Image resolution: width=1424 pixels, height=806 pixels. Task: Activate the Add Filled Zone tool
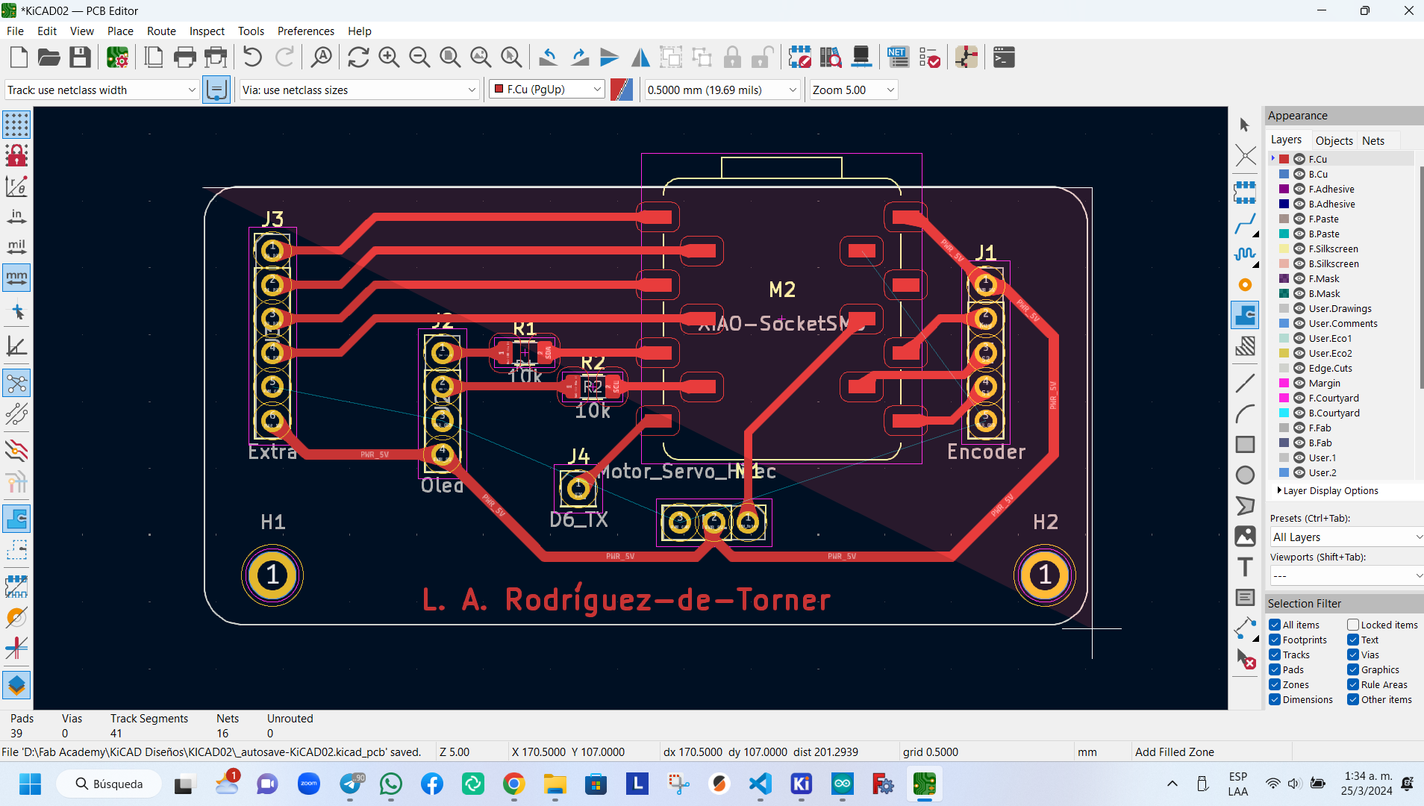point(1245,315)
